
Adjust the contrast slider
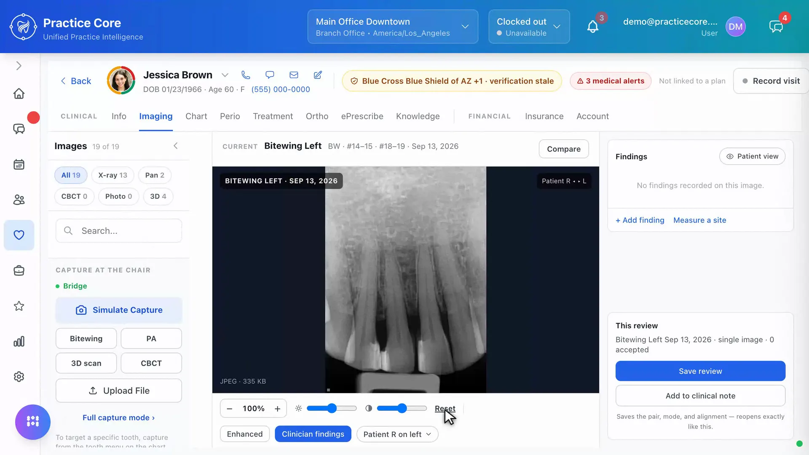402,408
